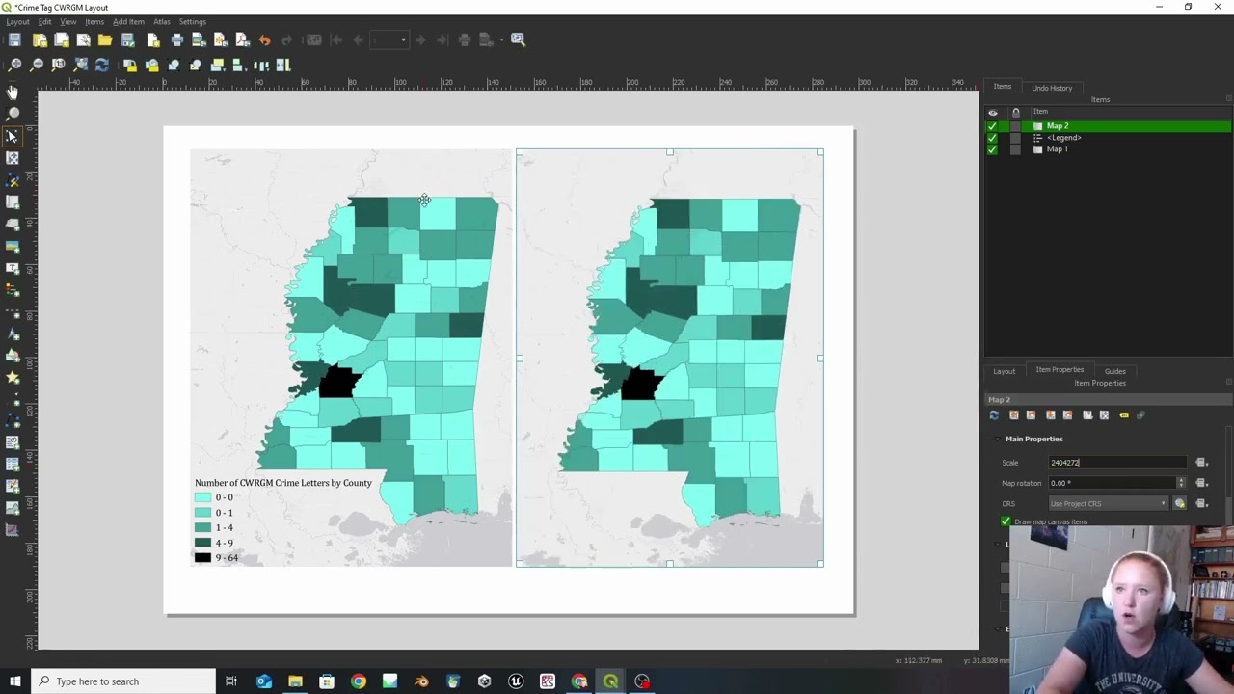This screenshot has height=694, width=1234.
Task: Toggle lock box for Map 1
Action: (1015, 149)
